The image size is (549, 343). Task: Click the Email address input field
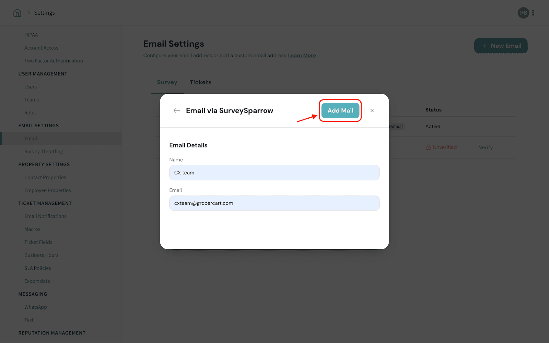274,203
